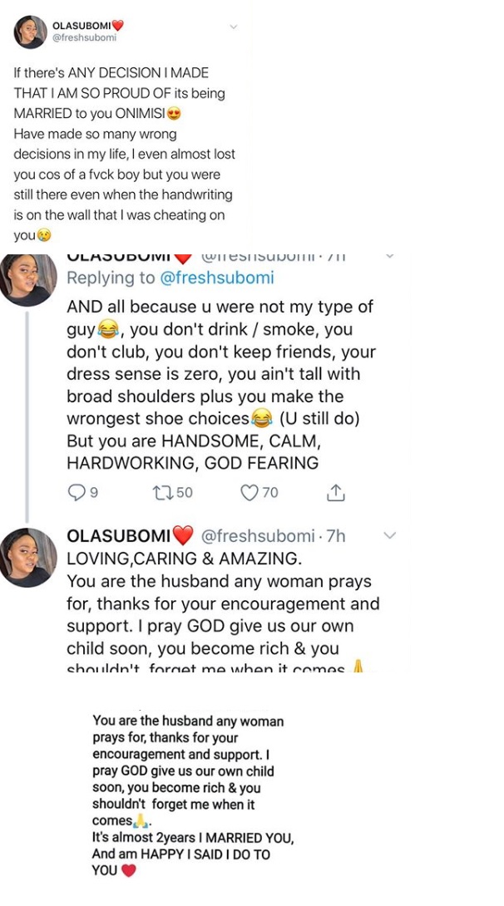Image resolution: width=504 pixels, height=906 pixels.
Task: Like the tweet using the heart icon
Action: (x=250, y=493)
